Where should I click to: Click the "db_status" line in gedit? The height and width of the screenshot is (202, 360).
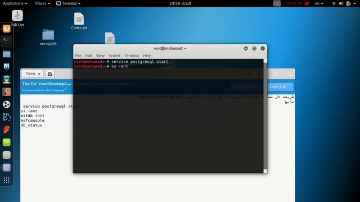(31, 125)
